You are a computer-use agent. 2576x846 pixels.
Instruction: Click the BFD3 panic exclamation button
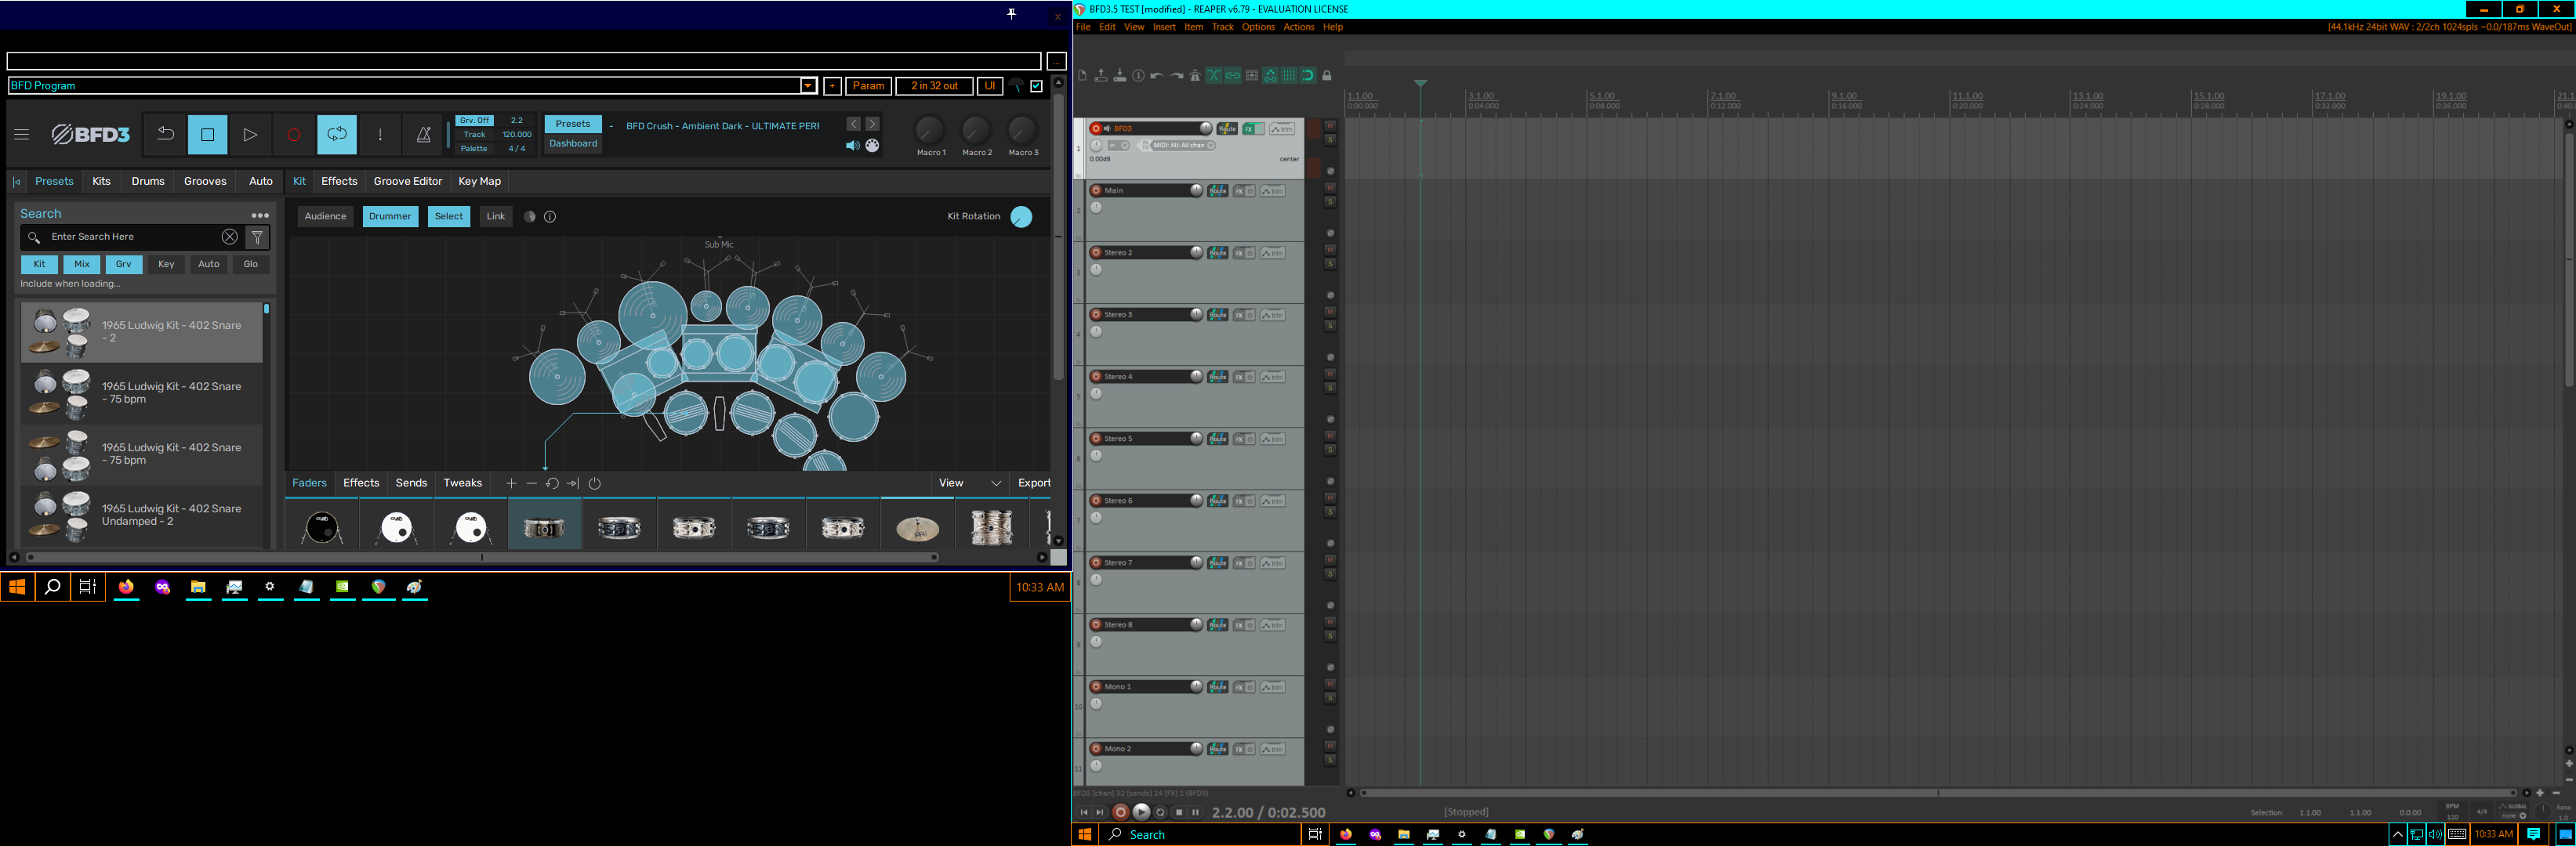pos(380,135)
